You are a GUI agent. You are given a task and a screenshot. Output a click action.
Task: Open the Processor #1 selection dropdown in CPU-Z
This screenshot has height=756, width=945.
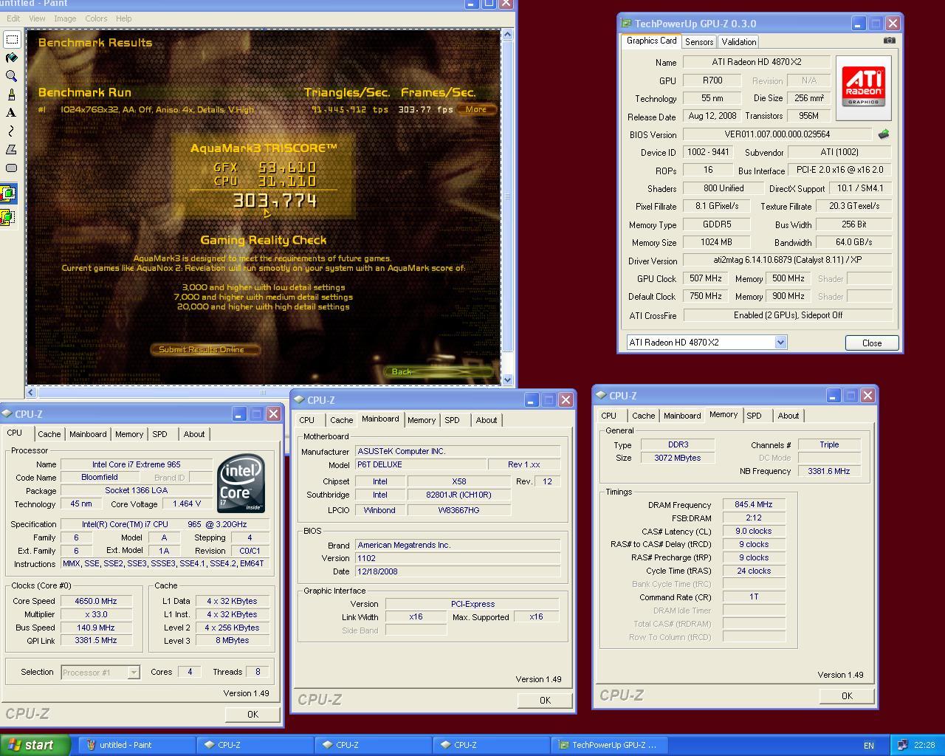coord(134,673)
